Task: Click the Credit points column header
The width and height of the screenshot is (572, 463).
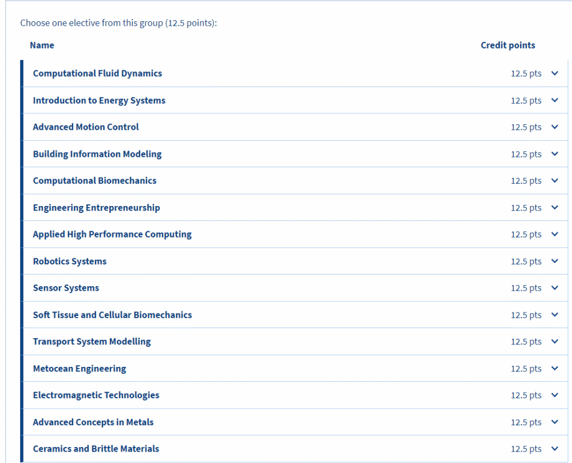Action: coord(508,45)
